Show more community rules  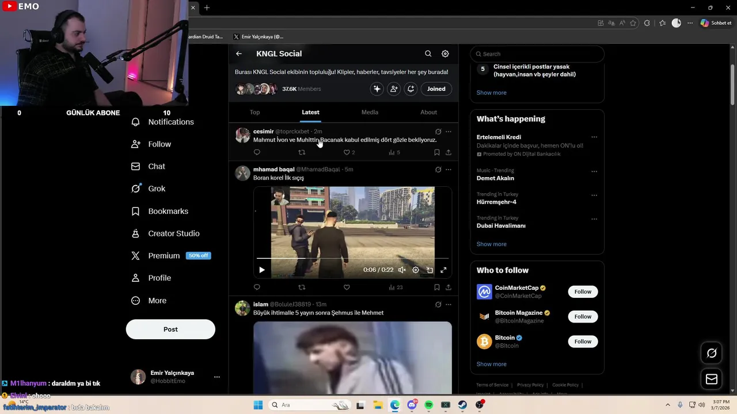click(x=491, y=93)
